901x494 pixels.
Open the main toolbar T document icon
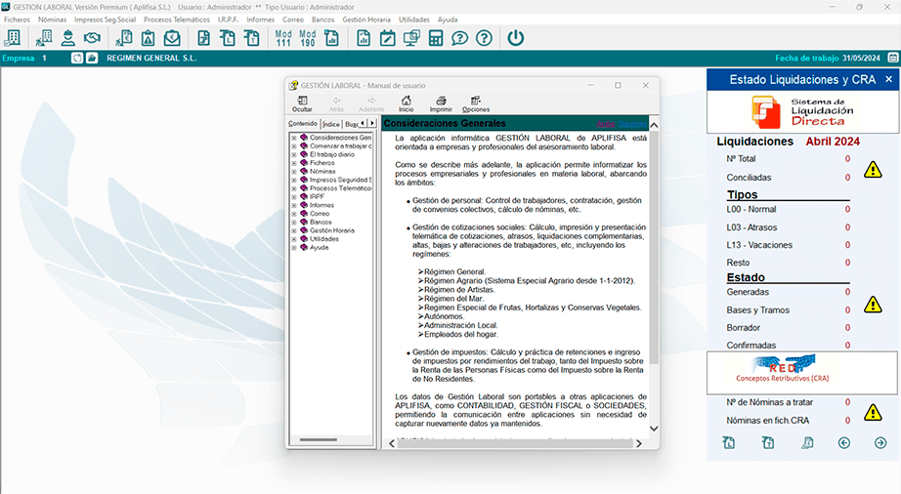pos(252,38)
